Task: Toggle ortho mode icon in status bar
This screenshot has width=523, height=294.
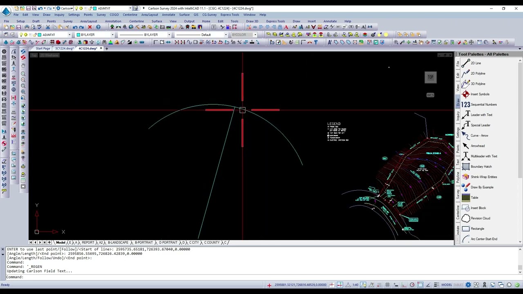Action: pos(404,285)
